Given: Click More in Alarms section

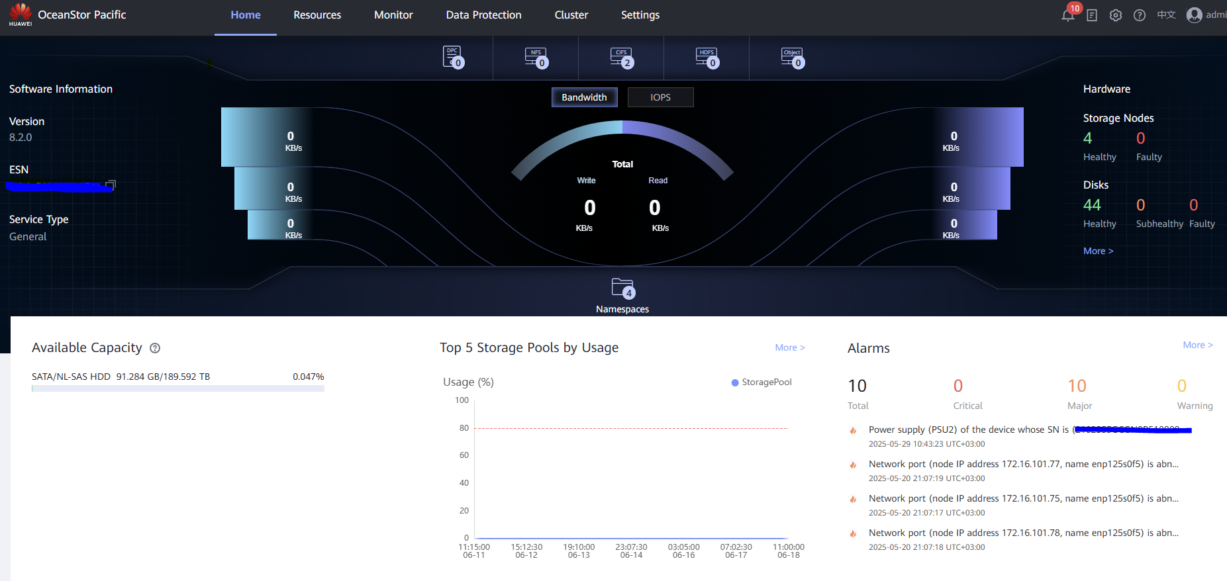Looking at the screenshot, I should (1198, 345).
